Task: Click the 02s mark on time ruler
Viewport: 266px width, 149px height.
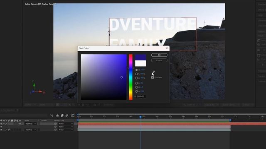Action: (x=104, y=117)
